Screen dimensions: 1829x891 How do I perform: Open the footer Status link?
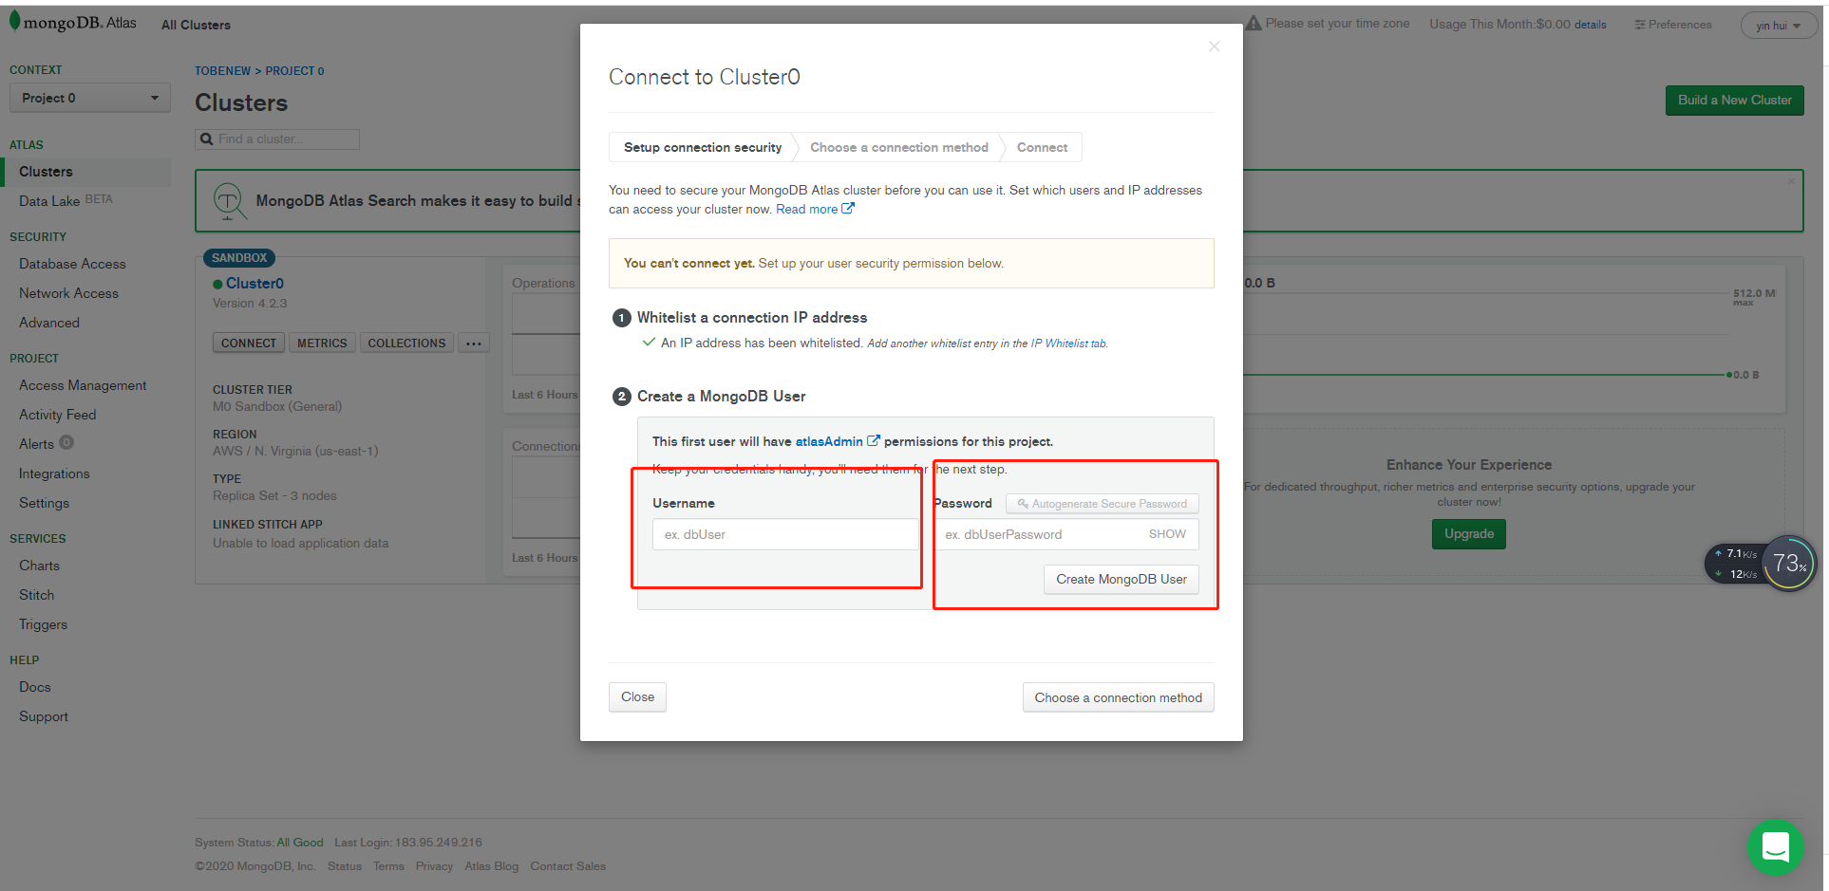click(345, 866)
